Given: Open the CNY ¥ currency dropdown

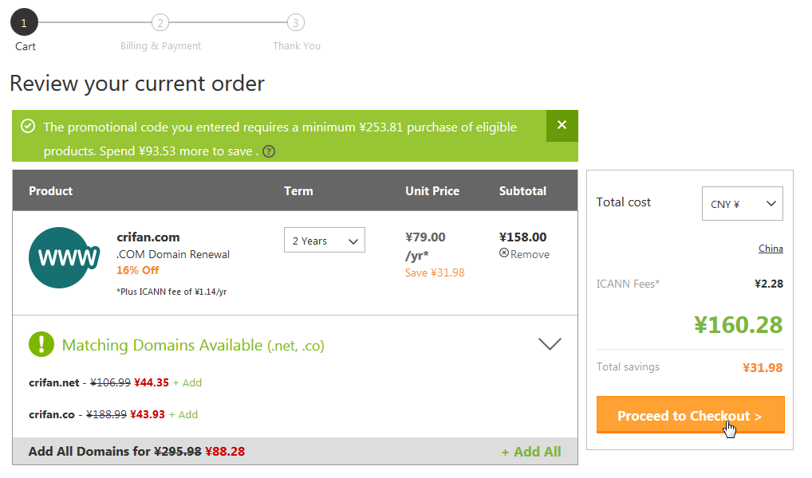Looking at the screenshot, I should (x=742, y=204).
